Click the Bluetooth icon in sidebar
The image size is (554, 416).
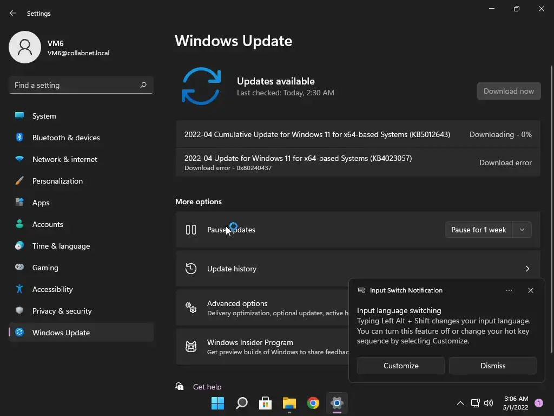pyautogui.click(x=19, y=137)
